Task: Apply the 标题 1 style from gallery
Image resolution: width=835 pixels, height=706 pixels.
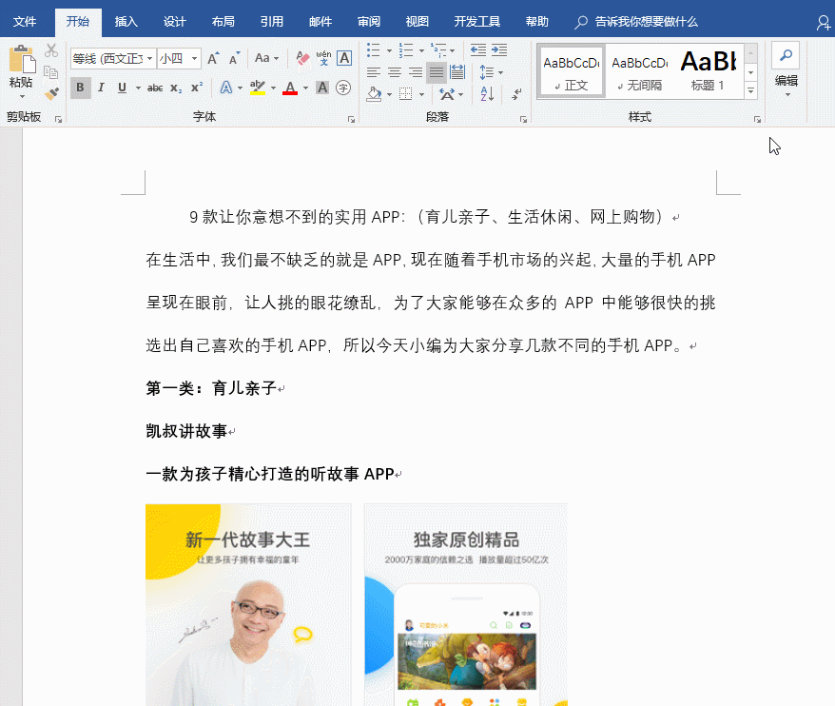Action: pos(709,69)
